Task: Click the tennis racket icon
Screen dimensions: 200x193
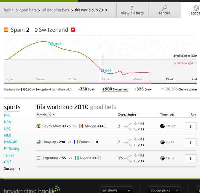Action: tap(165, 8)
